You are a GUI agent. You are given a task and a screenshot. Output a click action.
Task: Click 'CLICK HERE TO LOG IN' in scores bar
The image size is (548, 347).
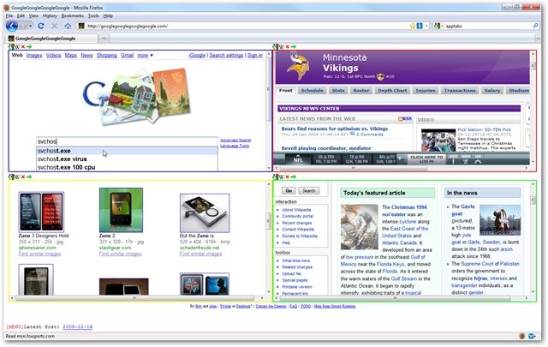click(426, 159)
